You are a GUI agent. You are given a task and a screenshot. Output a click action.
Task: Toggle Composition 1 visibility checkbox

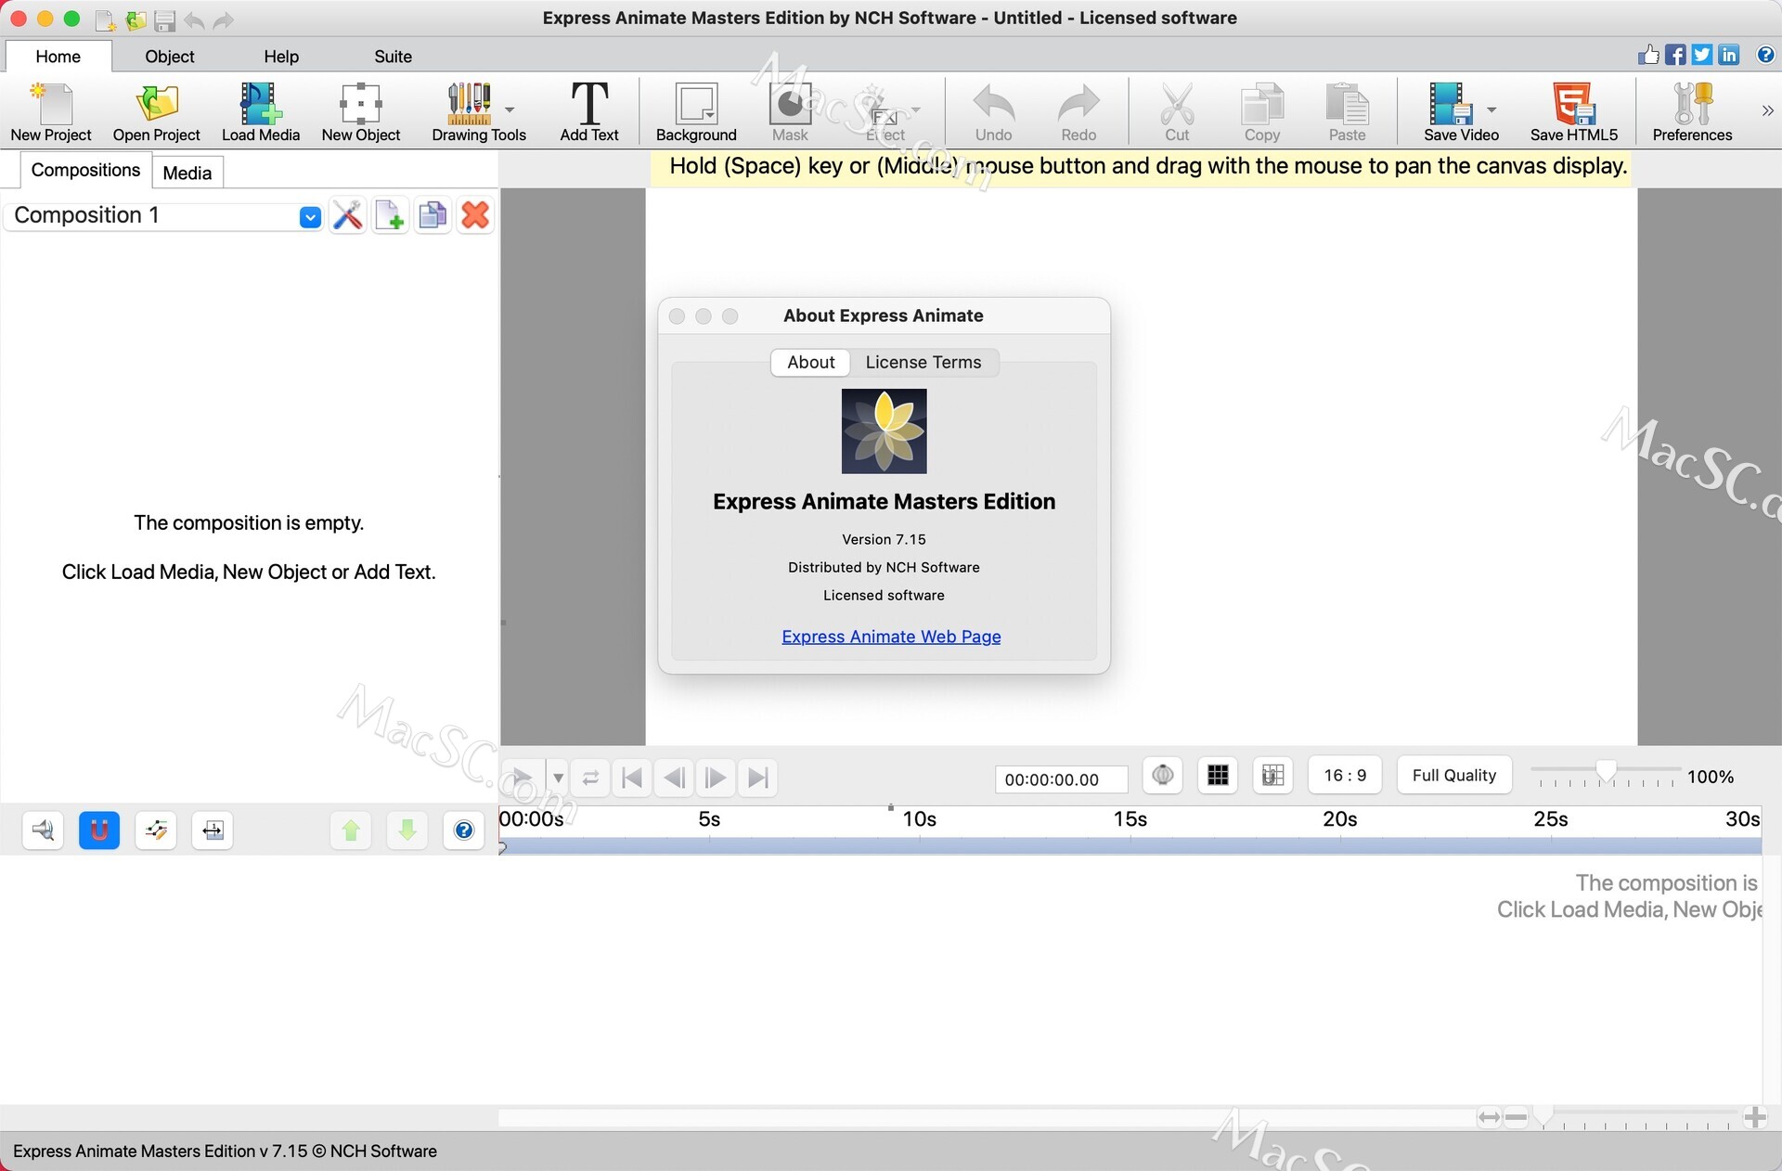pyautogui.click(x=308, y=215)
